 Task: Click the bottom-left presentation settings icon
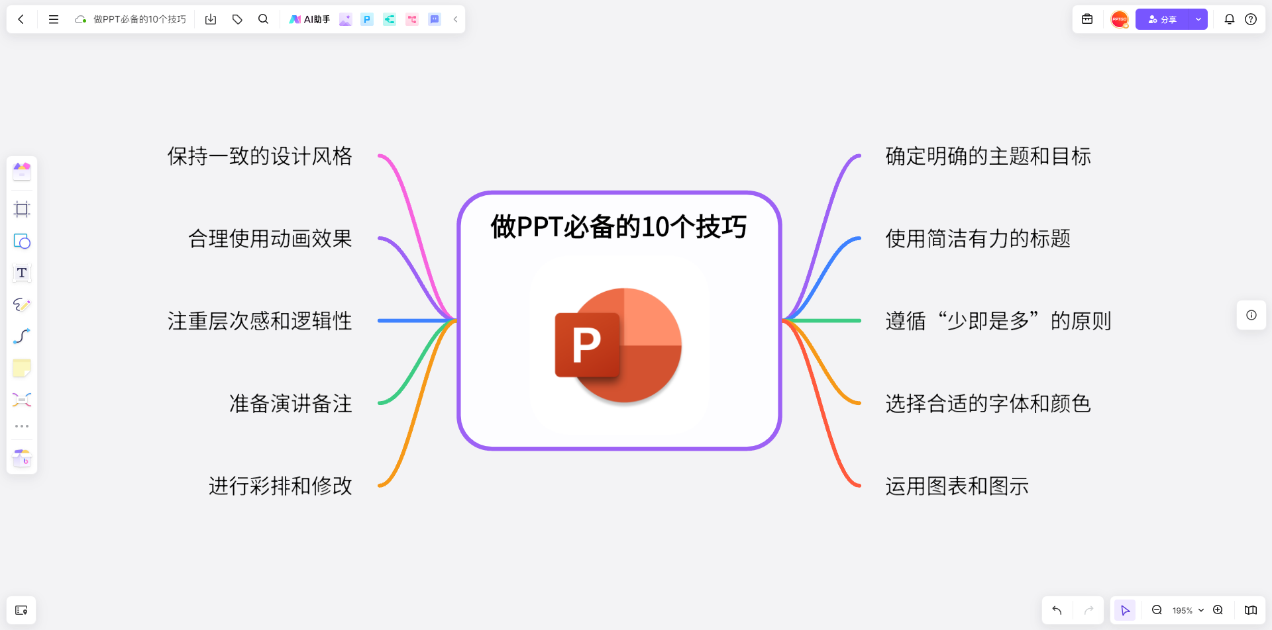(x=21, y=610)
